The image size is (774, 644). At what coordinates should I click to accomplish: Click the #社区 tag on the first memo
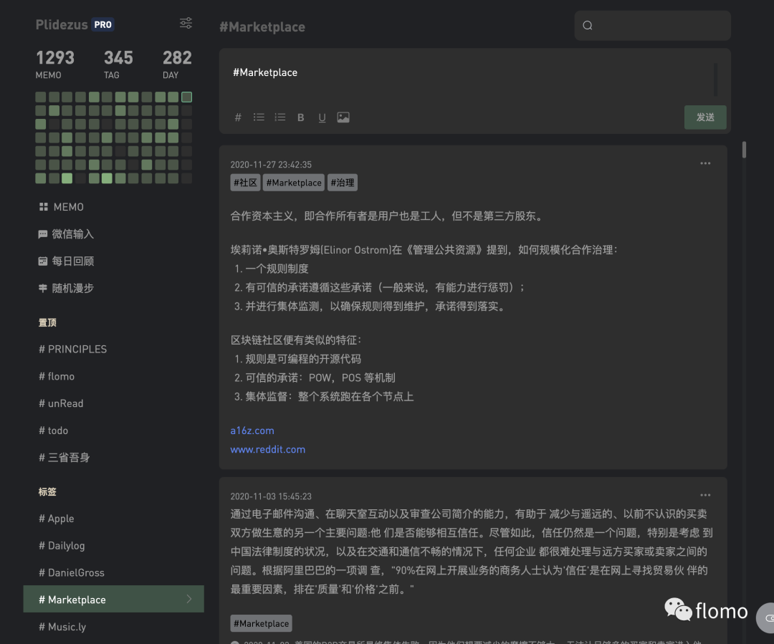245,183
